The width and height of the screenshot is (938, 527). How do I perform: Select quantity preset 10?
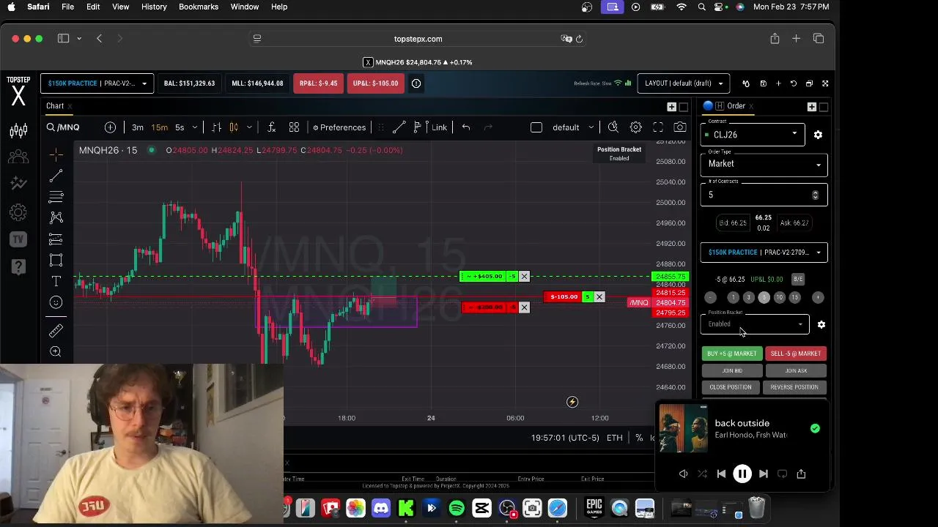(779, 297)
